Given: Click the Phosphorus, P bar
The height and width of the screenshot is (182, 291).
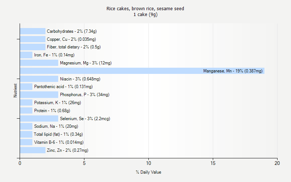Looking at the screenshot, I should click(39, 95).
